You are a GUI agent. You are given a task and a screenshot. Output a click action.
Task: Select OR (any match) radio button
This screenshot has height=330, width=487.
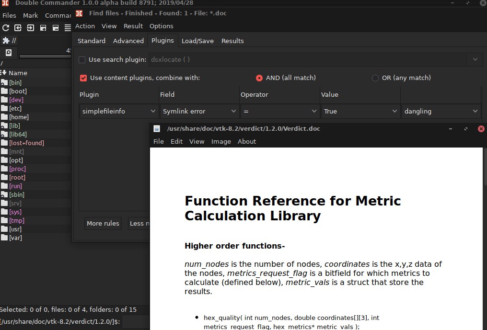coord(375,78)
